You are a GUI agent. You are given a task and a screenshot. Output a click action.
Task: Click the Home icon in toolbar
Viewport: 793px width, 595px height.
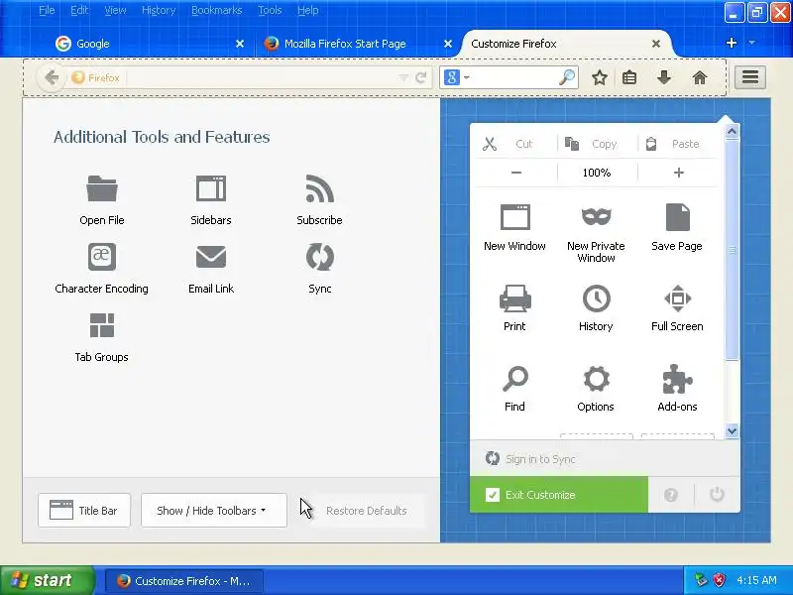[700, 78]
